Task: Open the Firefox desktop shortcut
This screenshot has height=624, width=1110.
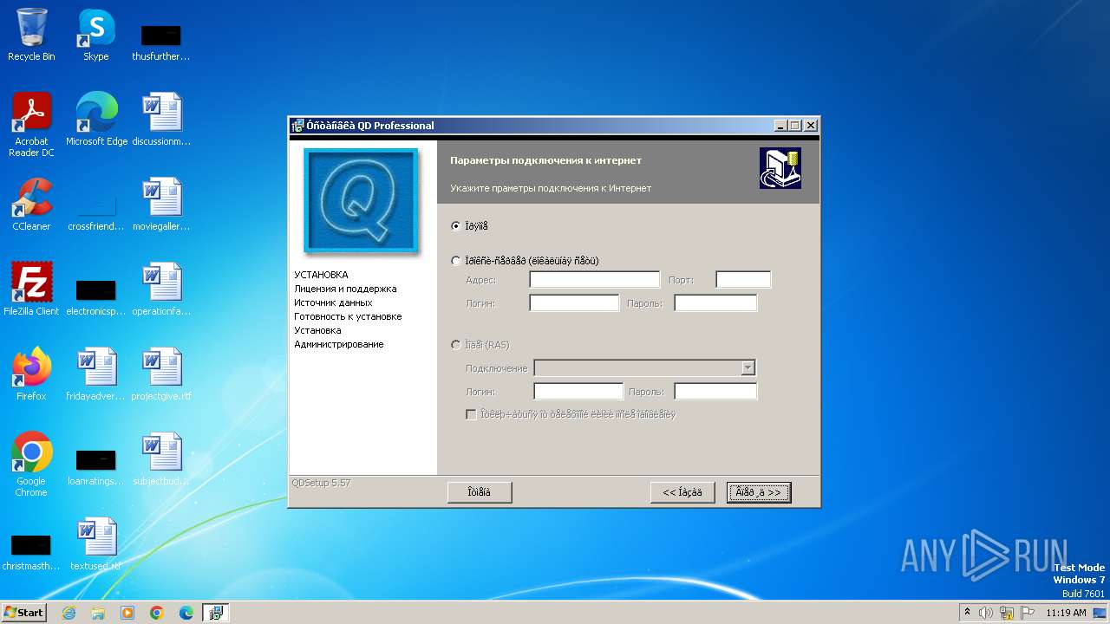Action: pyautogui.click(x=31, y=374)
